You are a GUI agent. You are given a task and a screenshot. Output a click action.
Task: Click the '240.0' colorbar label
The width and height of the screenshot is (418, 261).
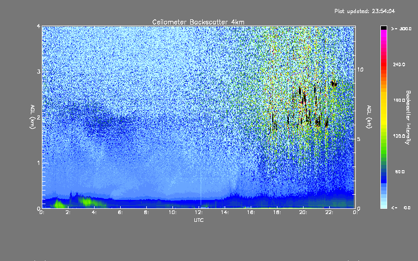tap(399, 64)
